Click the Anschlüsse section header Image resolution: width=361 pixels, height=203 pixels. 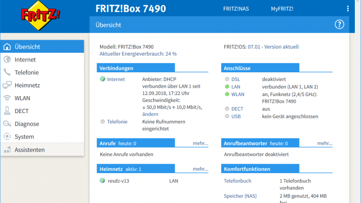260,68
